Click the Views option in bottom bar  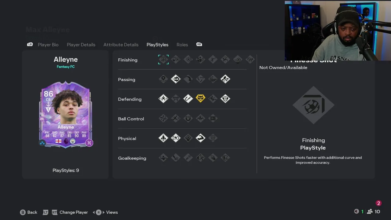[112, 212]
